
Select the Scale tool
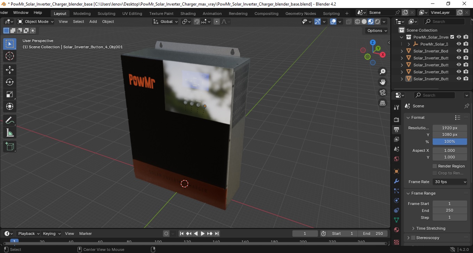click(x=10, y=94)
